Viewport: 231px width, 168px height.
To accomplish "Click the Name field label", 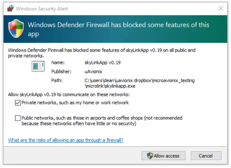I will coord(58,62).
